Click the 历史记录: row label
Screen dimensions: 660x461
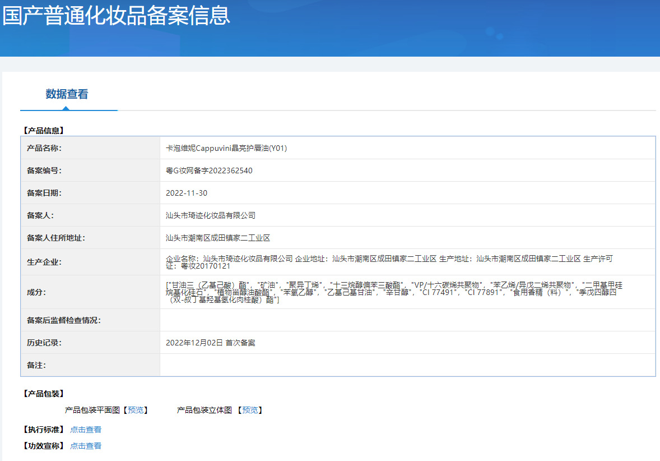point(44,343)
